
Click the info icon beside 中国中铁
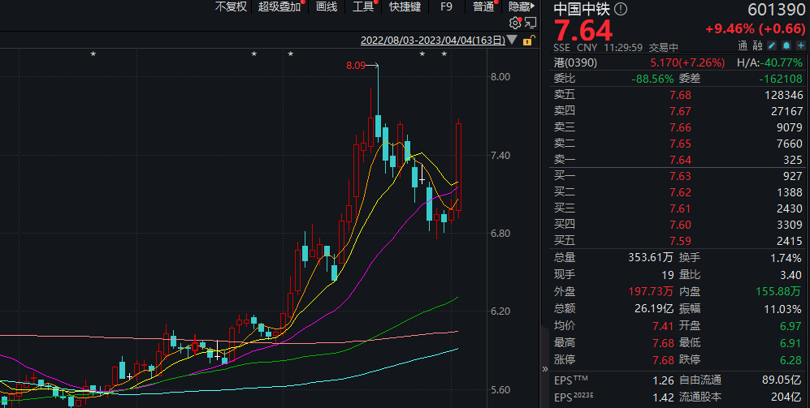point(621,9)
